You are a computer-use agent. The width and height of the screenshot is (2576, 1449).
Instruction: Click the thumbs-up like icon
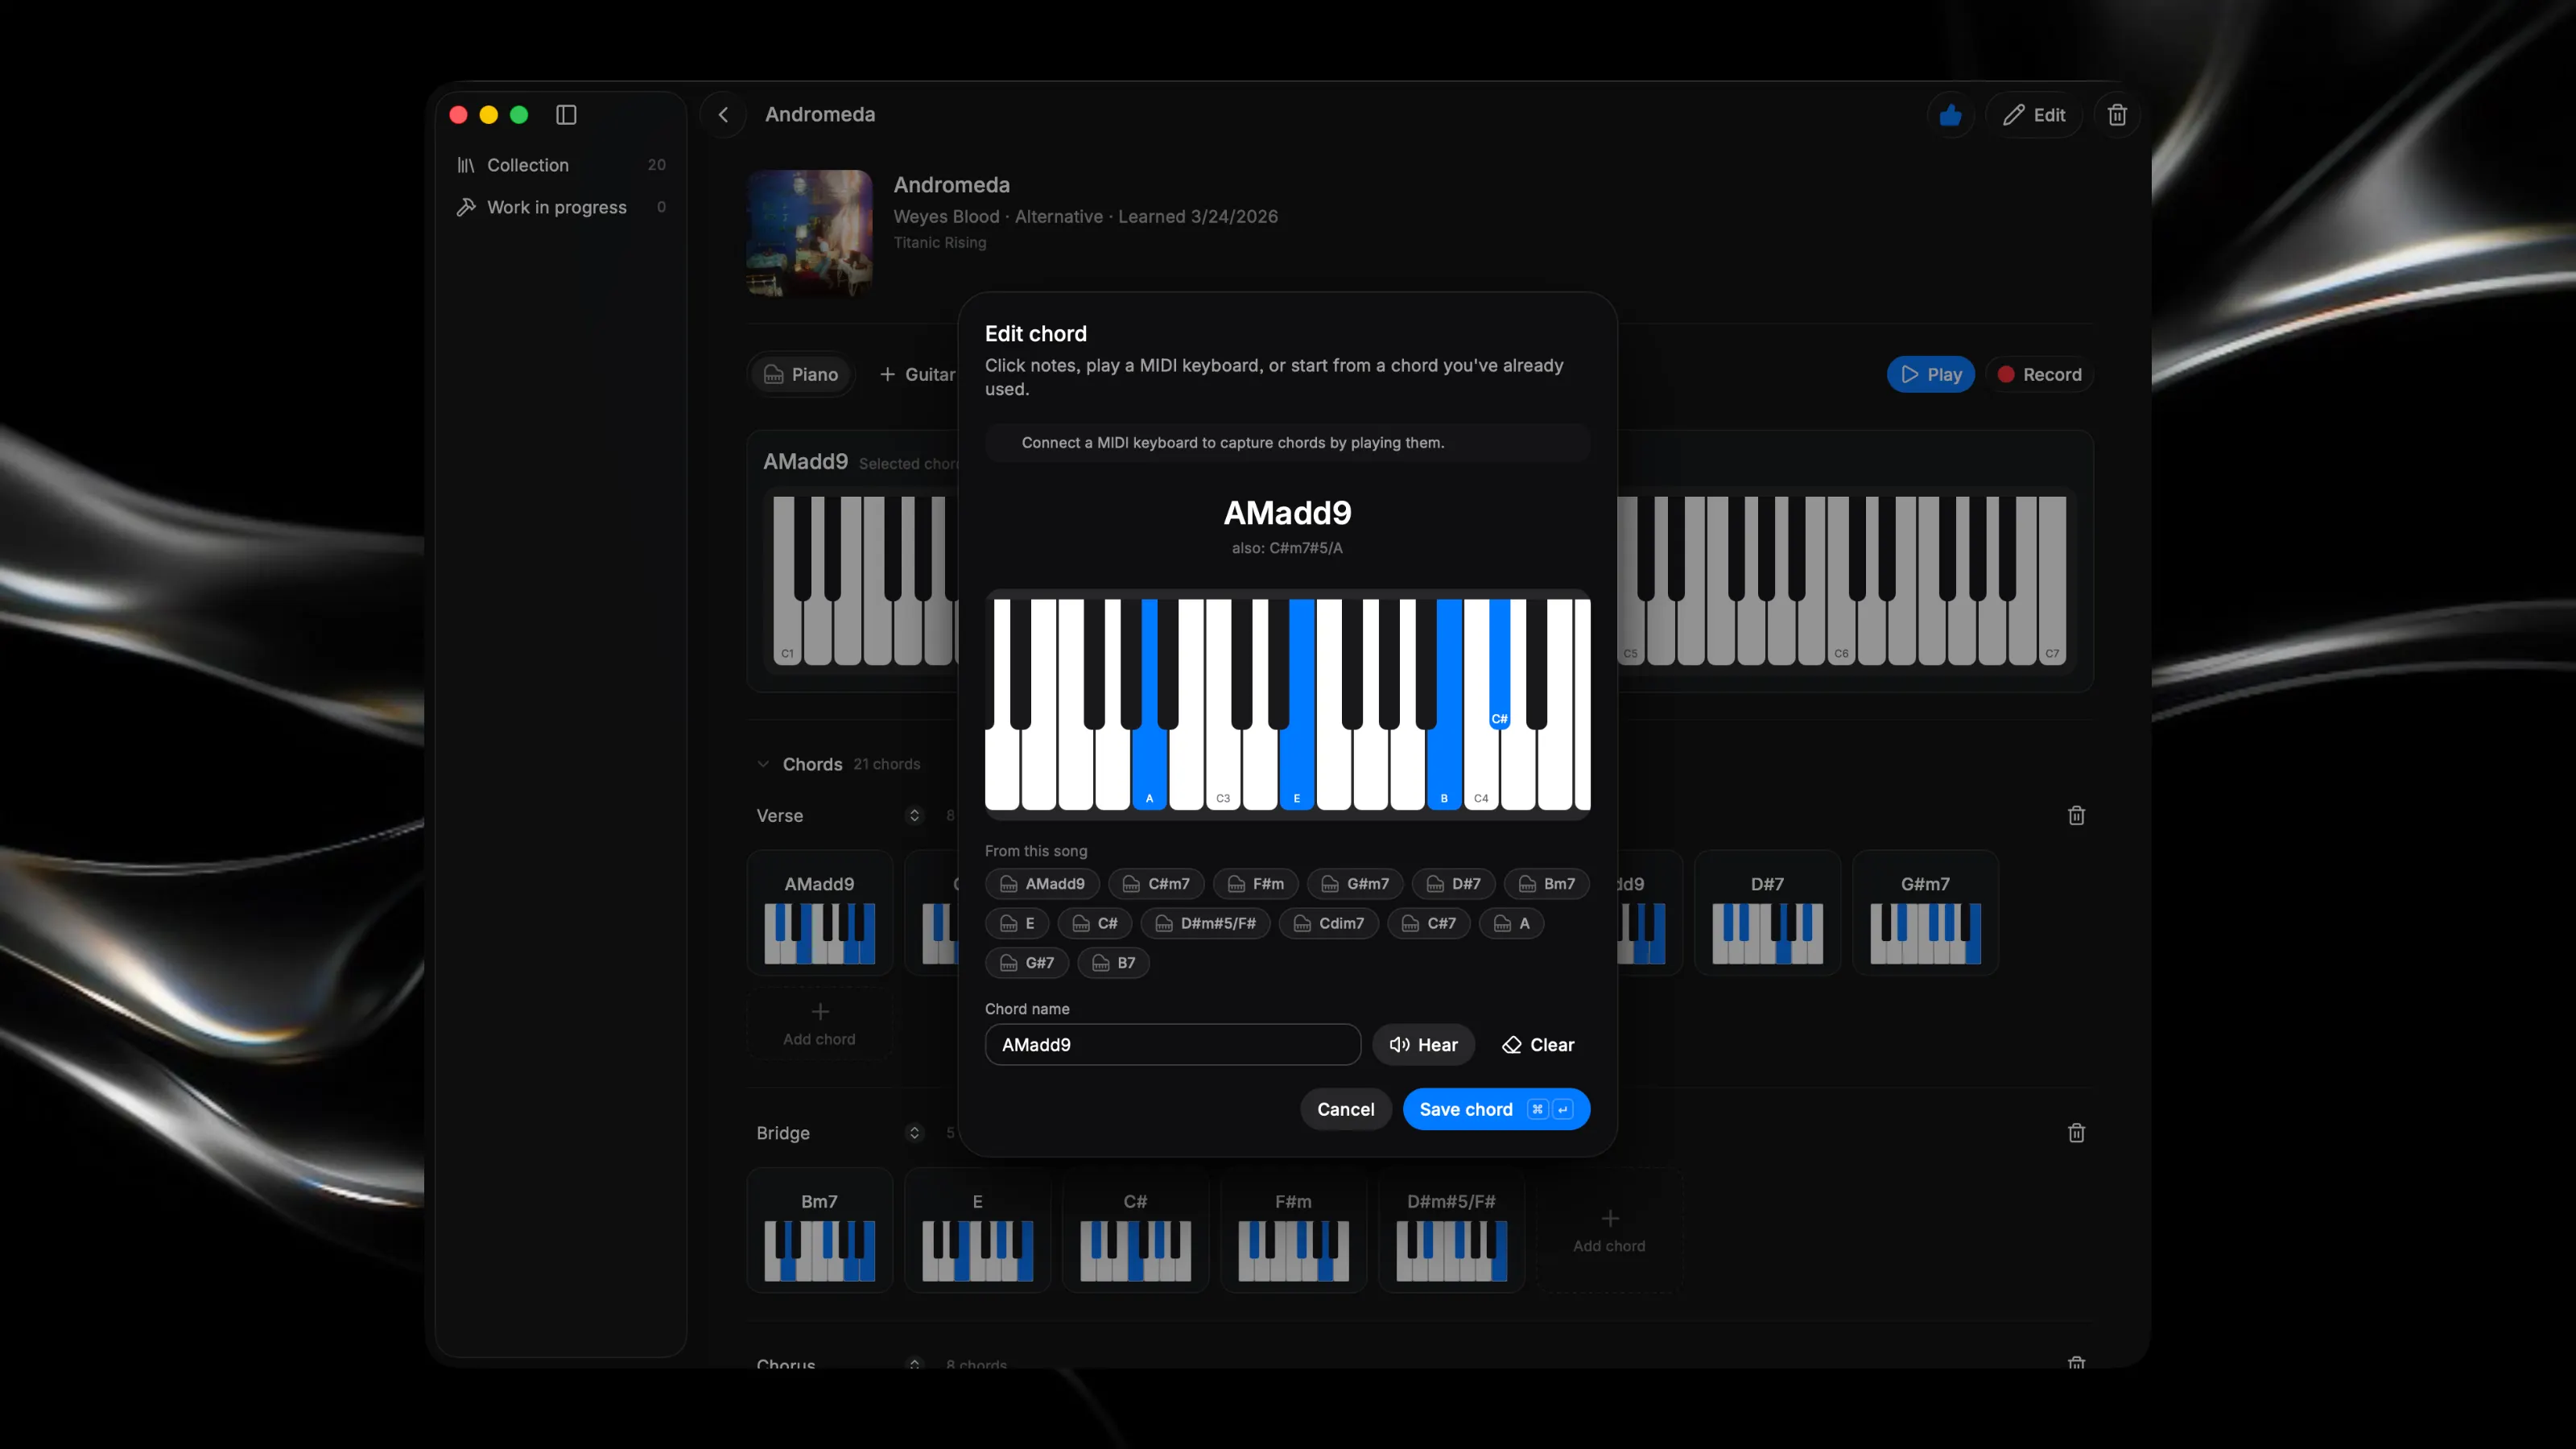tap(1950, 115)
